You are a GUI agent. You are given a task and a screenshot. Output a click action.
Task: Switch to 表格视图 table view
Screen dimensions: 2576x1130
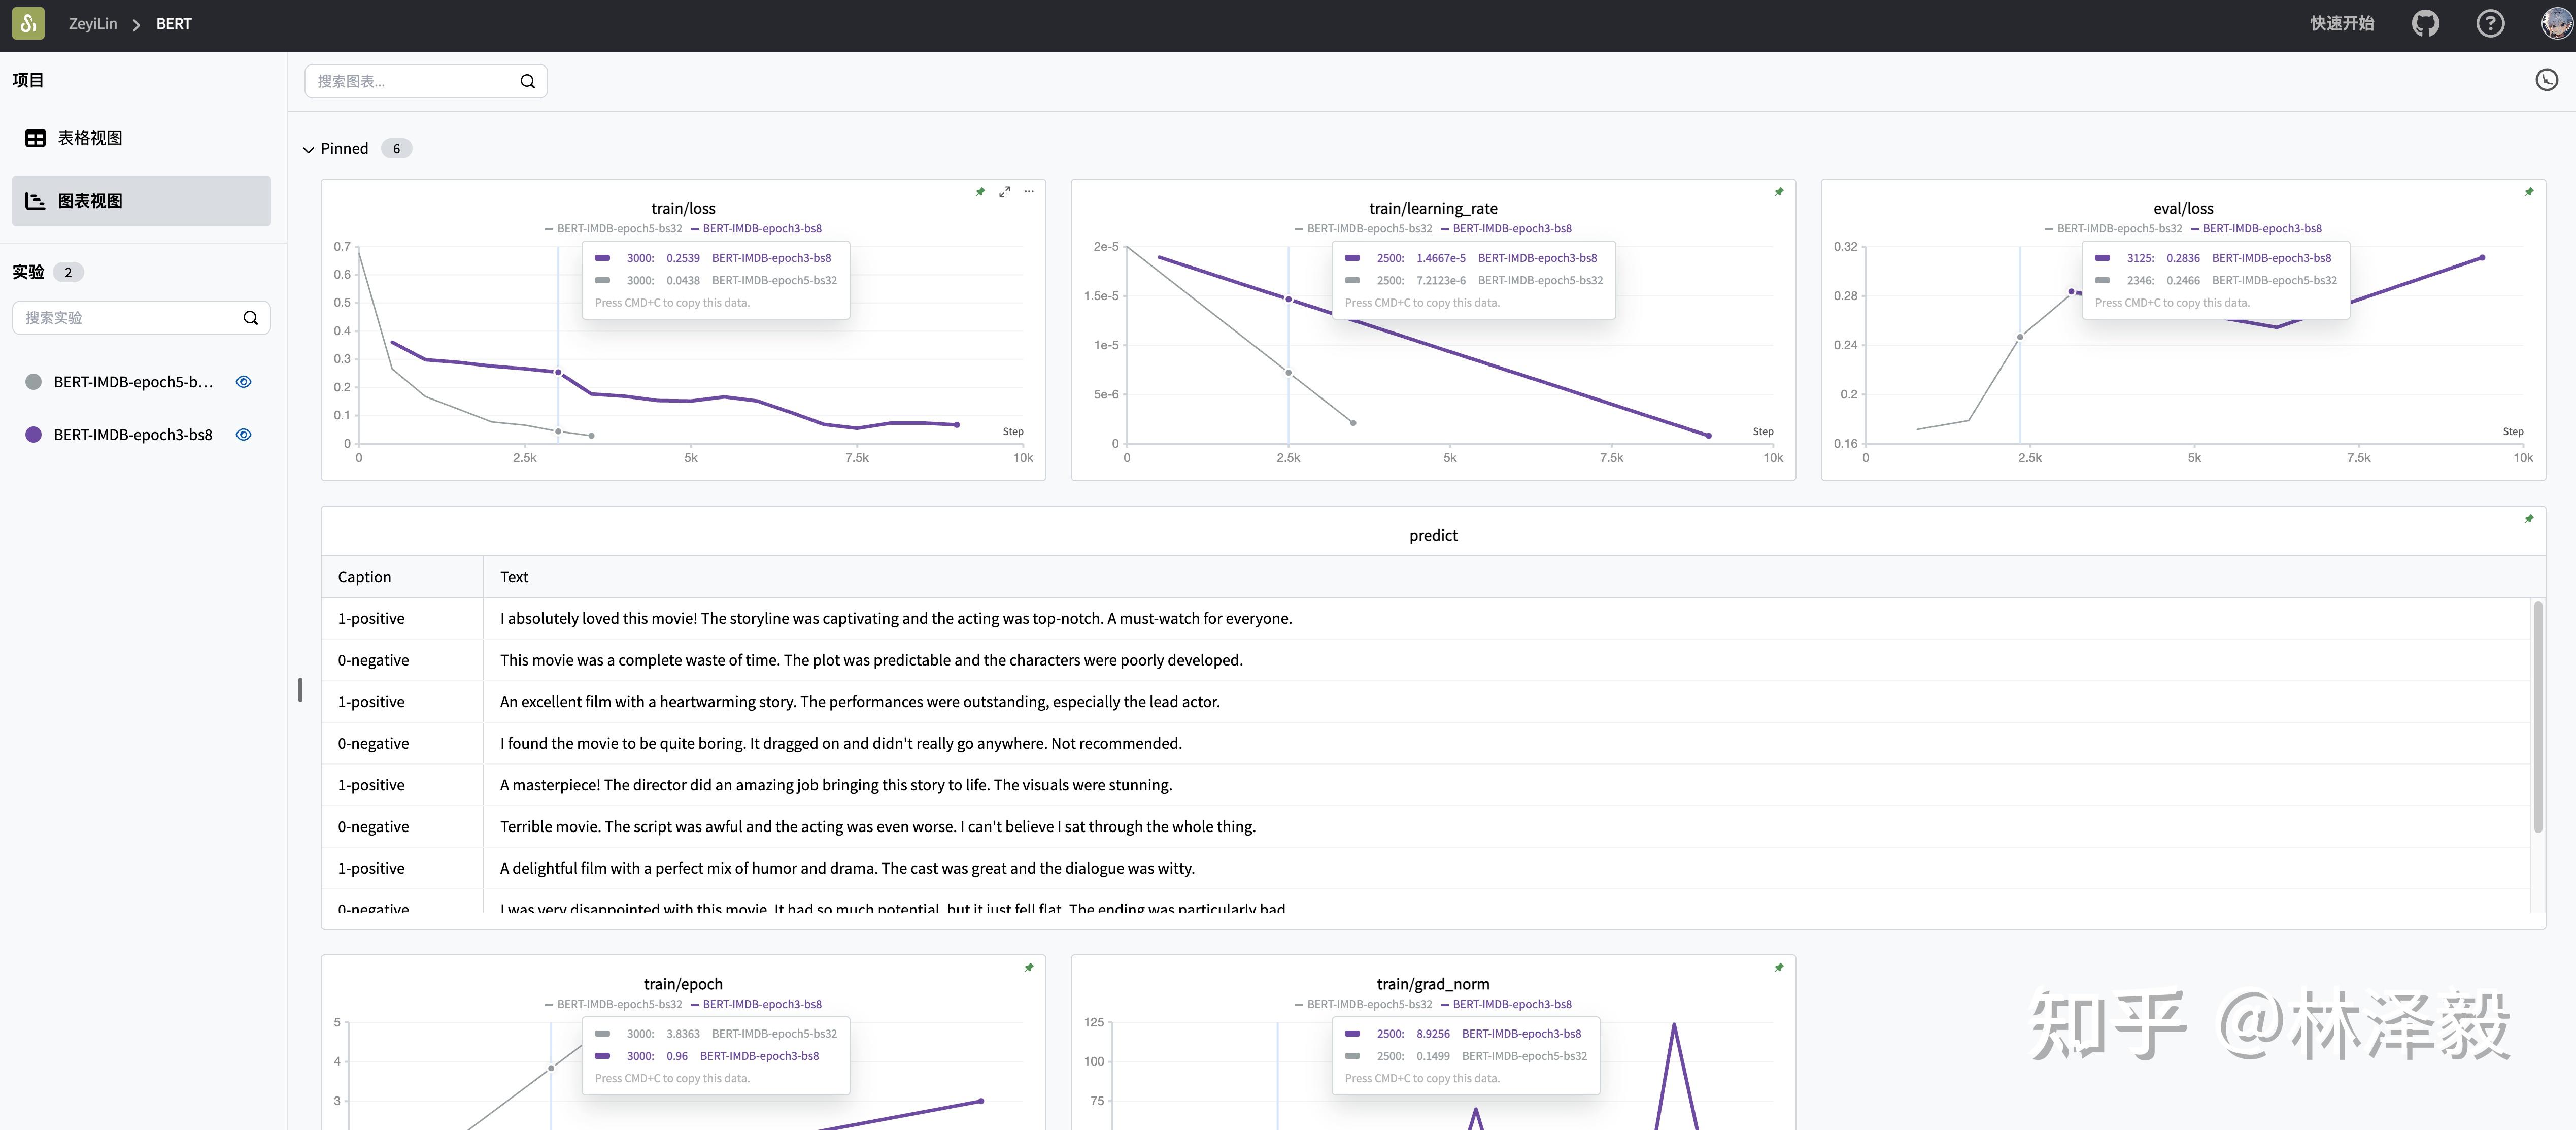[90, 138]
